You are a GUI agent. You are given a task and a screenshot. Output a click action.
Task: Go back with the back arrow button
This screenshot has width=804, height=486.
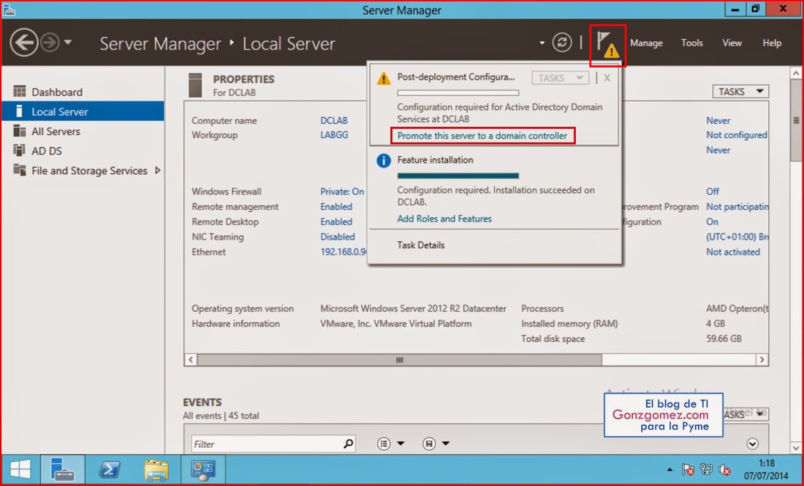[x=24, y=42]
